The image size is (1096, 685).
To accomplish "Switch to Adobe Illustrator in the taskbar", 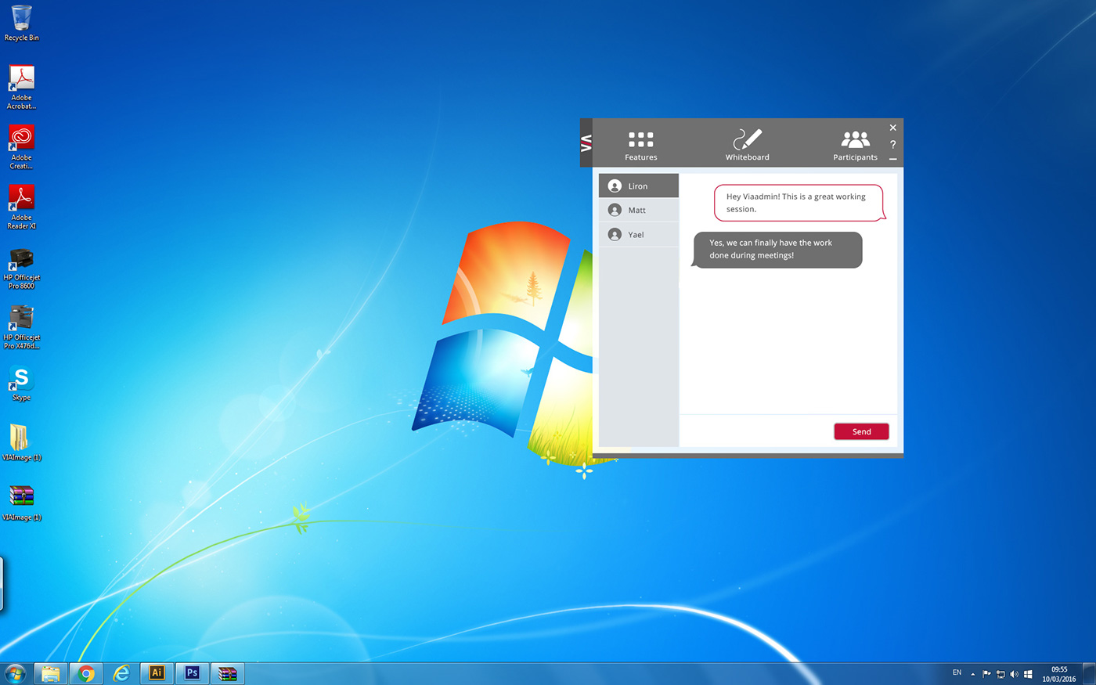I will 157,673.
